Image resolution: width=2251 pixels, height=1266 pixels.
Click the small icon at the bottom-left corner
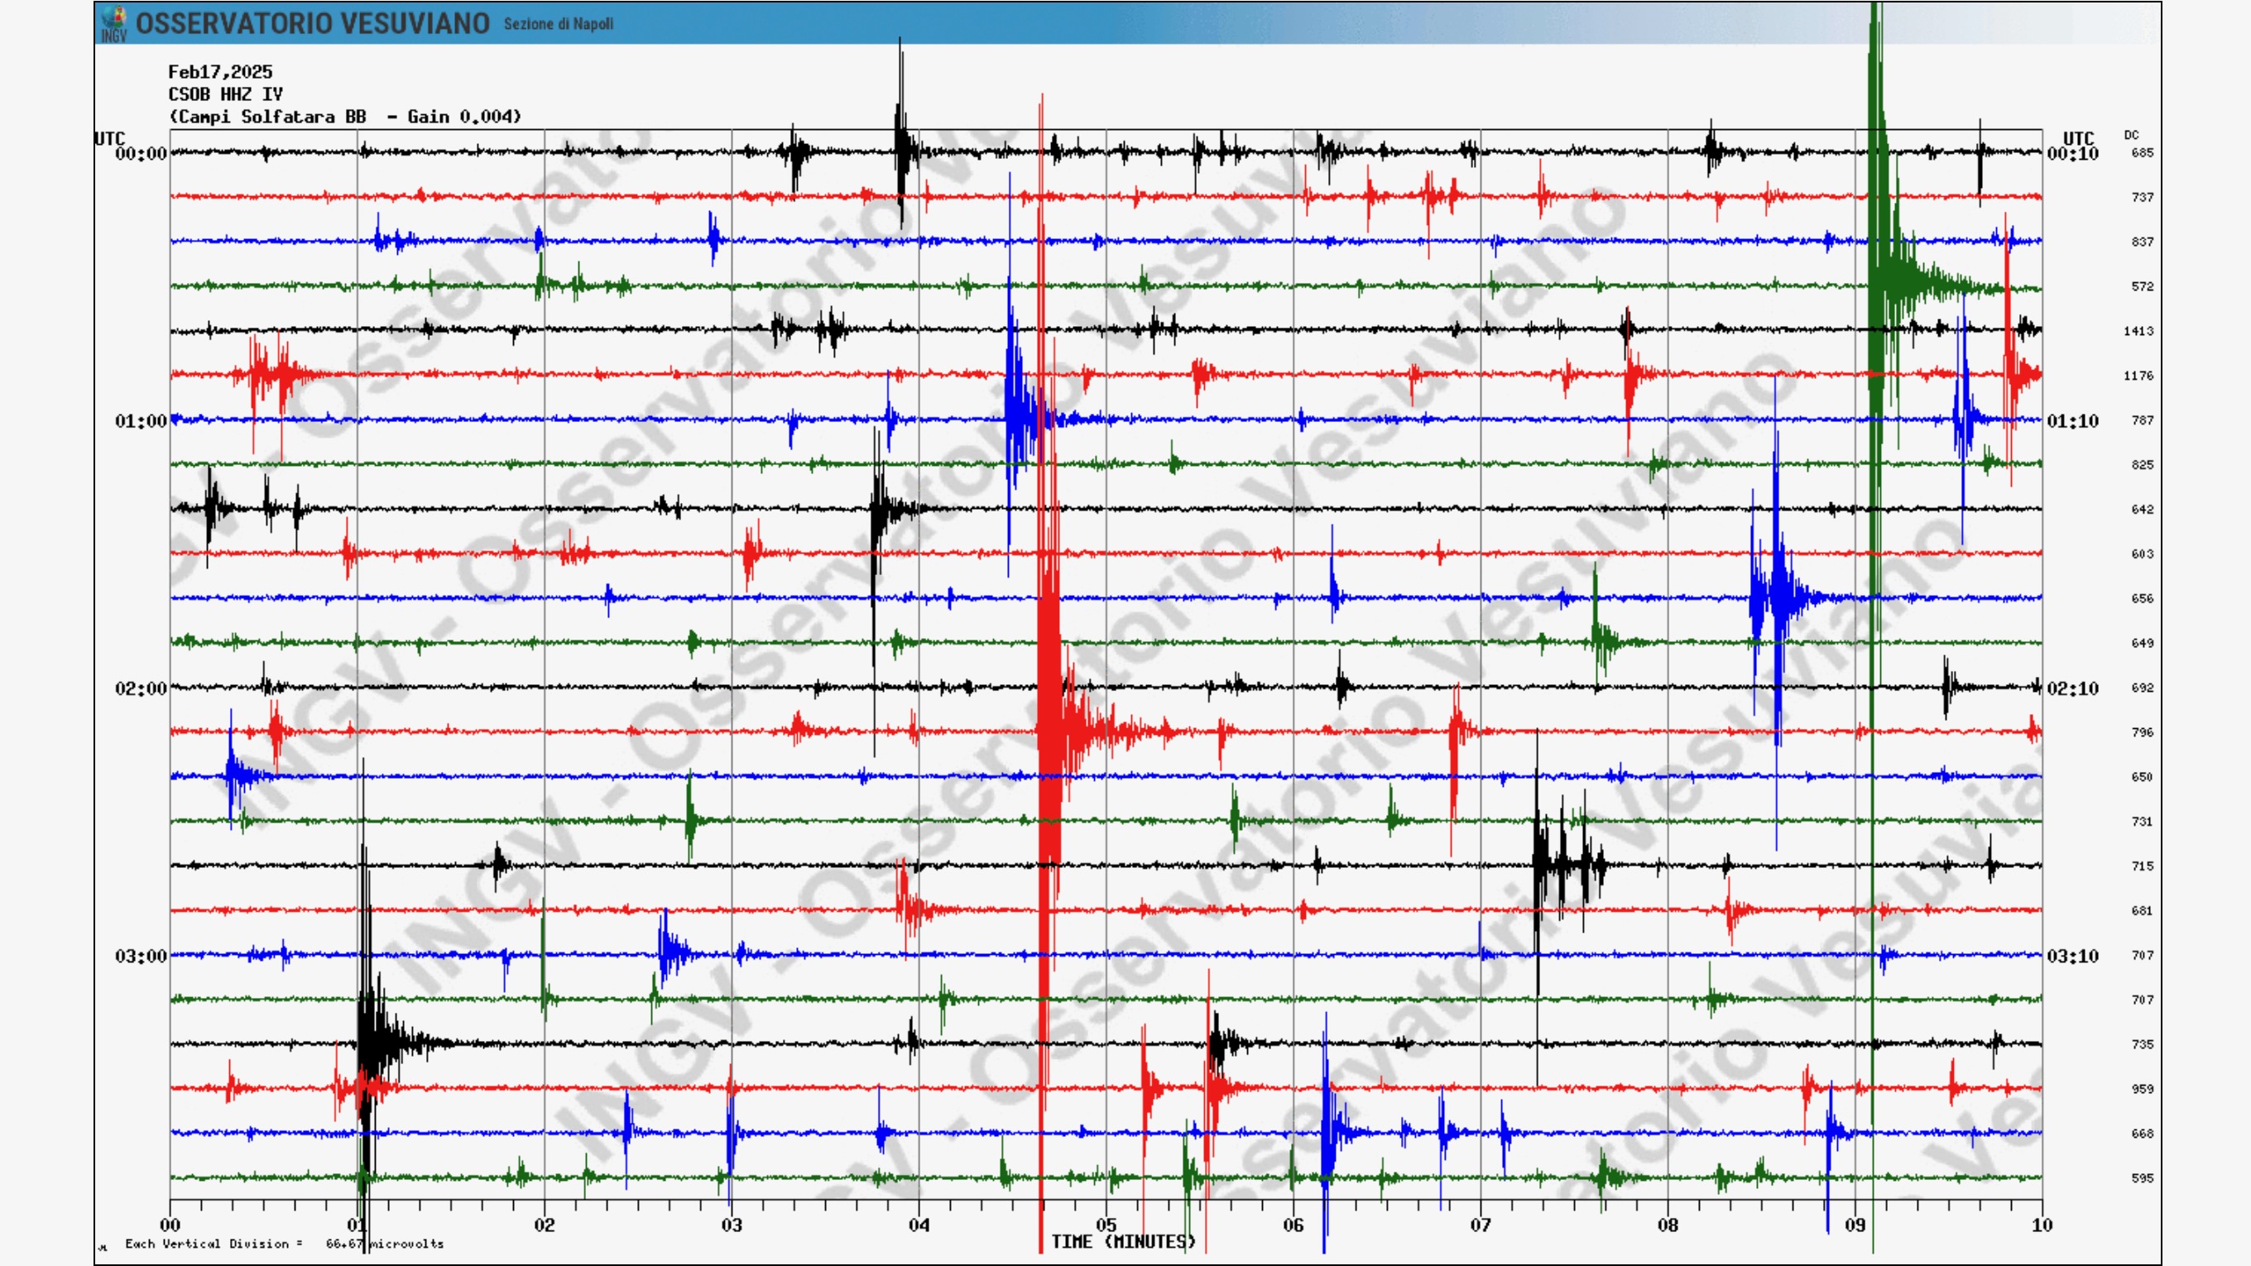tap(103, 1247)
